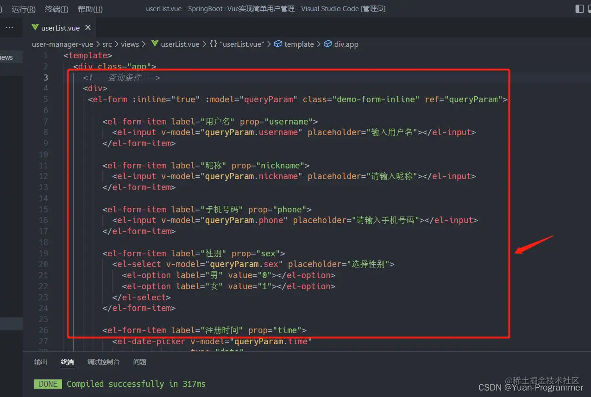591x397 pixels.
Task: Click the cube icon before div.app in the breadcrumb
Action: 328,44
